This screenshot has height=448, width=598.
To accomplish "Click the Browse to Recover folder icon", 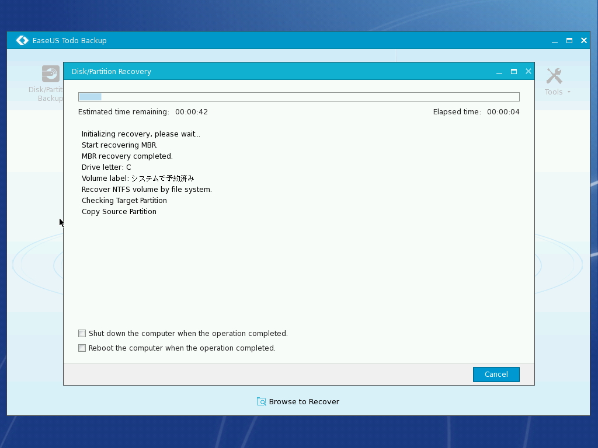I will click(x=261, y=401).
